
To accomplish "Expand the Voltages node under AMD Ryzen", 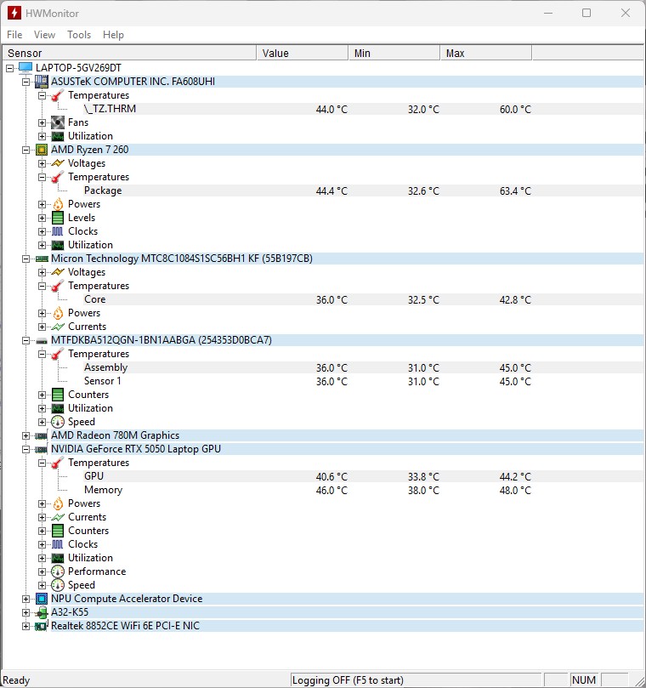I will pos(42,163).
